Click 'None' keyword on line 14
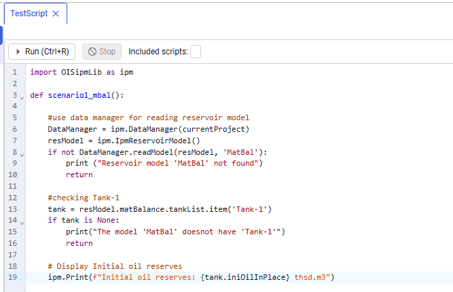453x292 pixels. [106, 221]
